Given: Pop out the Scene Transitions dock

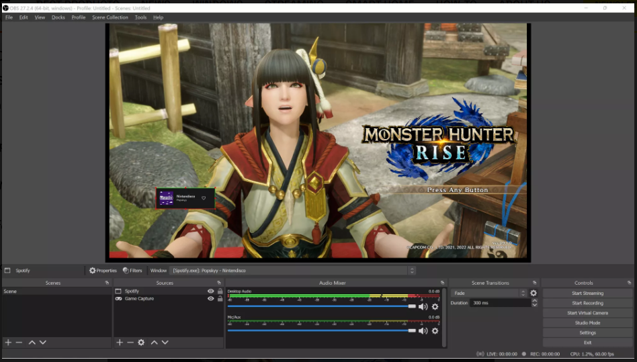Looking at the screenshot, I should pyautogui.click(x=535, y=283).
